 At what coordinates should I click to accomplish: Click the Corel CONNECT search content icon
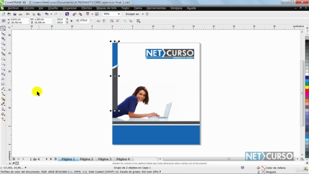tap(67, 14)
